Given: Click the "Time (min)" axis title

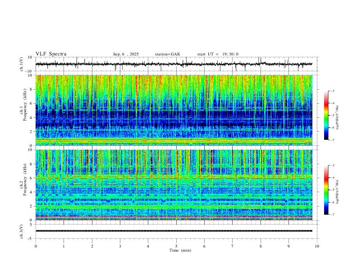Looking at the screenshot, I should (x=180, y=250).
